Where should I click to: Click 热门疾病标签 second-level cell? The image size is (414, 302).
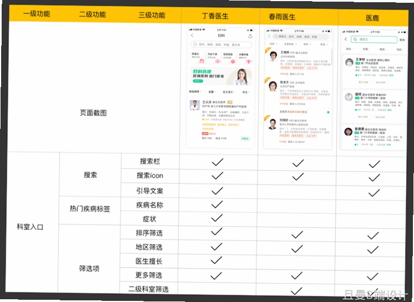(90, 209)
